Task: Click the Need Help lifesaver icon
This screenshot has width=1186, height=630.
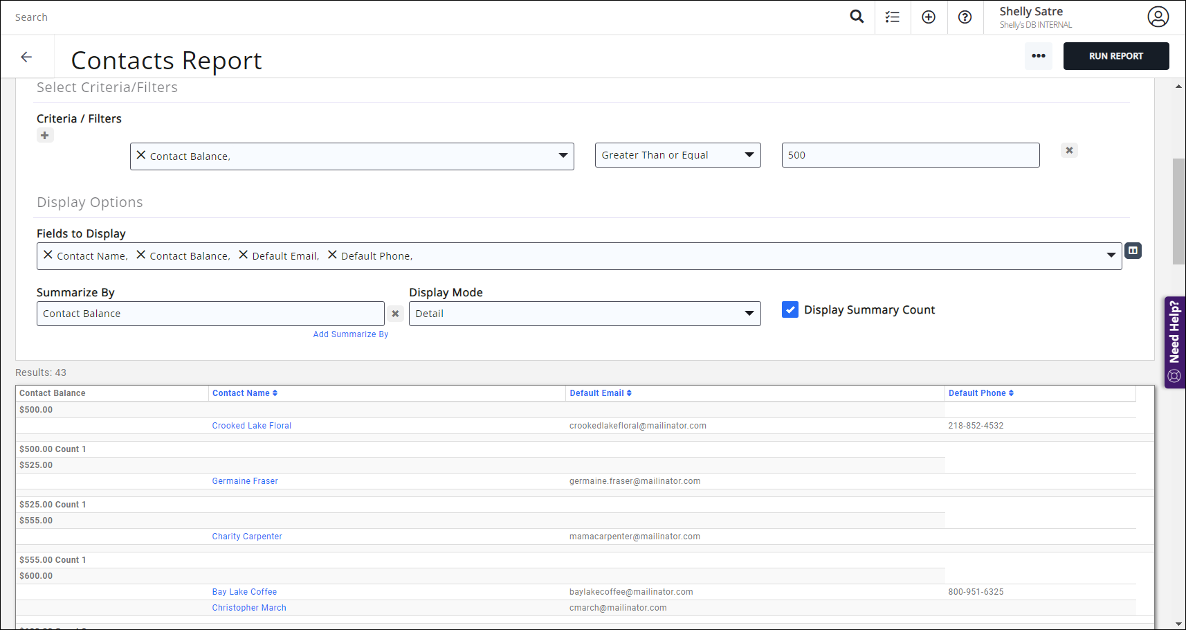Action: pos(1174,376)
